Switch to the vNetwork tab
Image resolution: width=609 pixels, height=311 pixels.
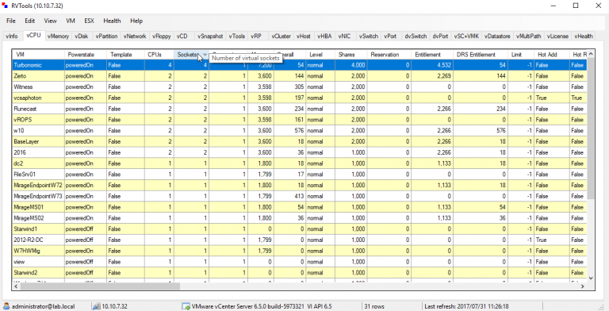135,36
